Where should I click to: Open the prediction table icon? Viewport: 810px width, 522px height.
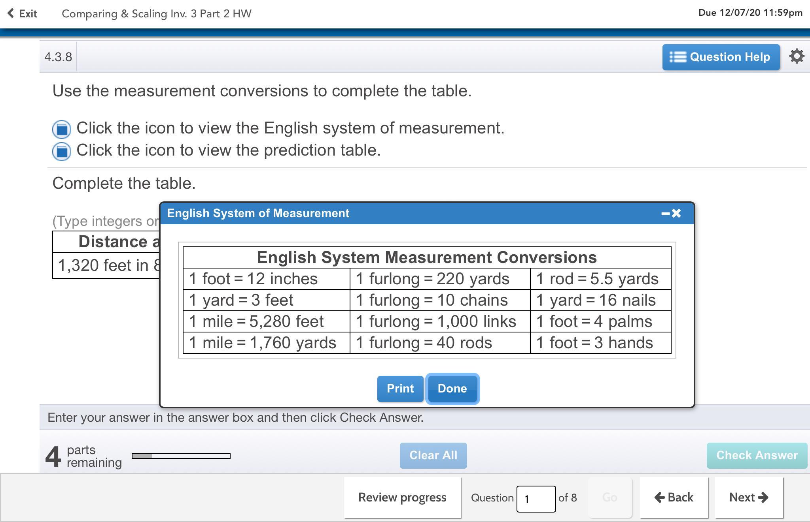click(62, 151)
